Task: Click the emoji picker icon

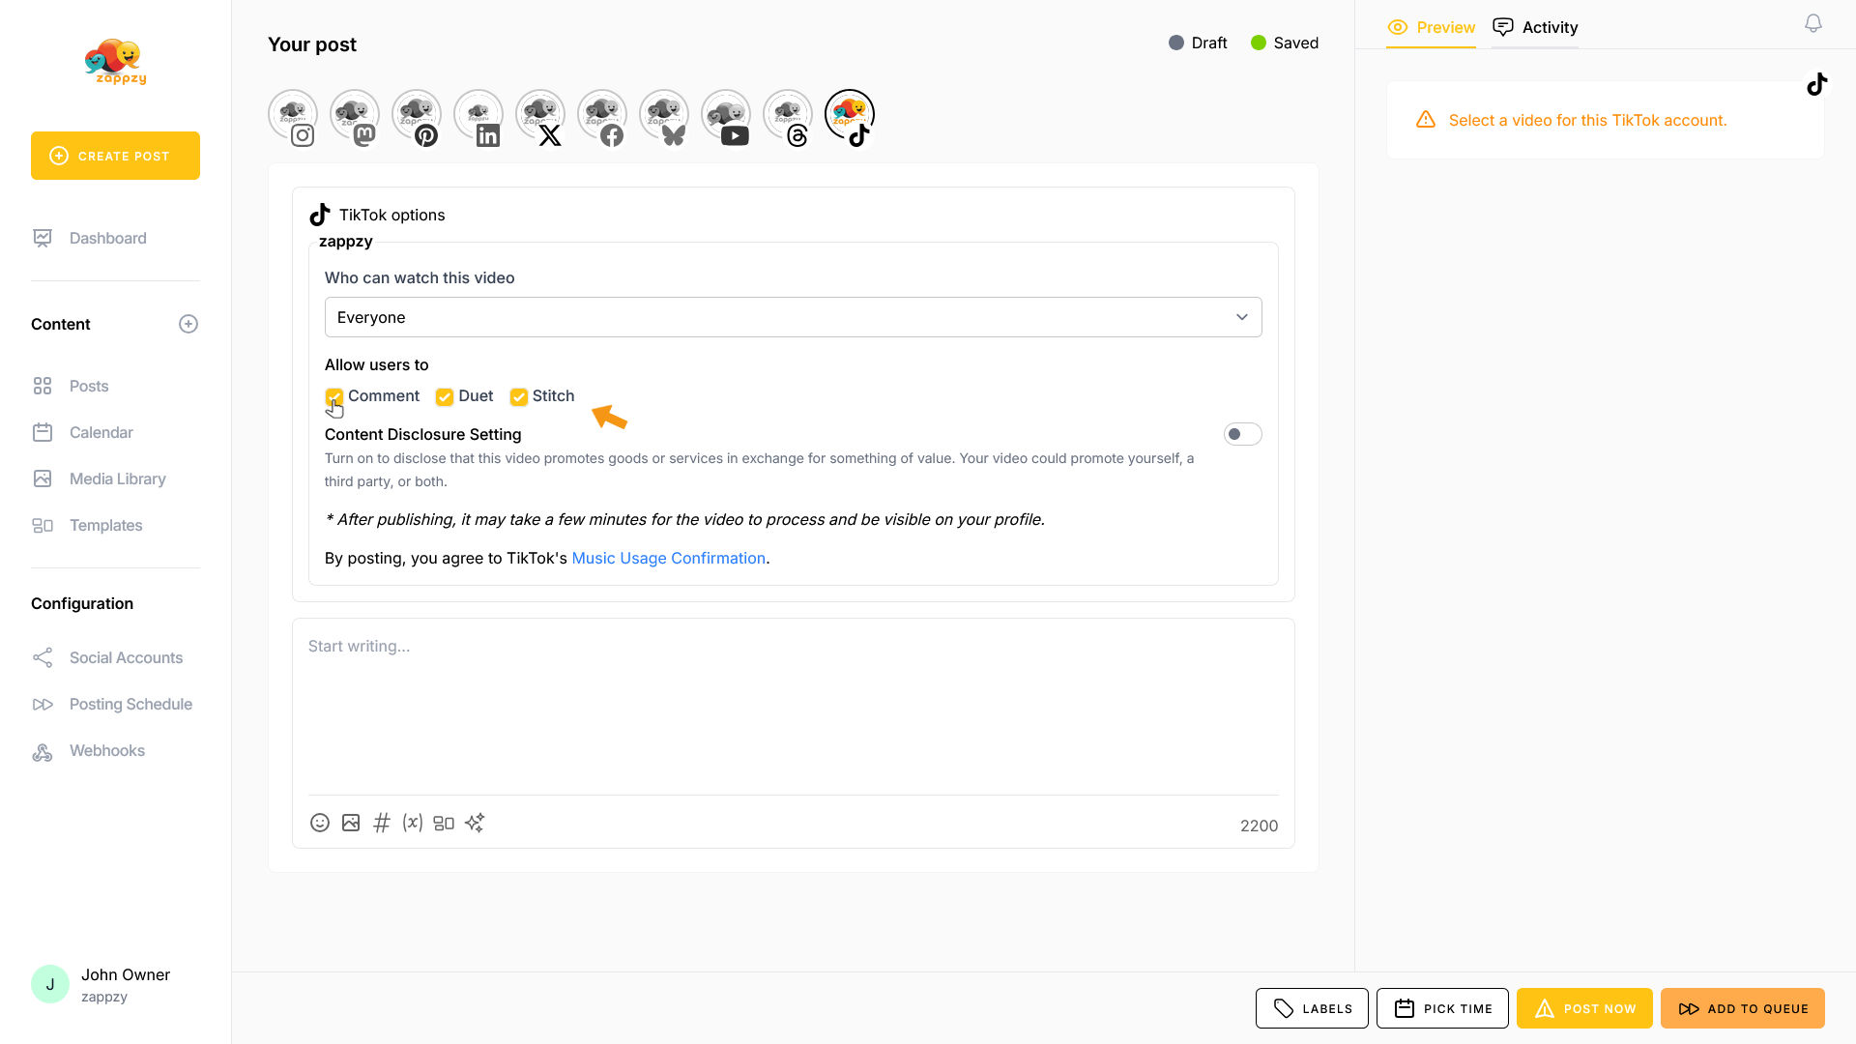Action: coord(320,823)
